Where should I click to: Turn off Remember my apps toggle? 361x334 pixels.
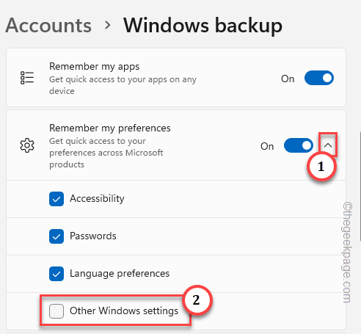[319, 78]
